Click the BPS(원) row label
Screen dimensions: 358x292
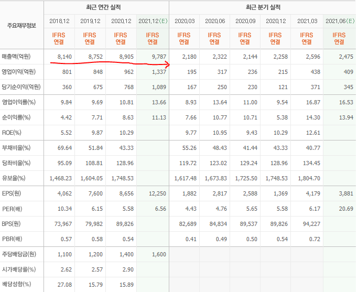pos(11,224)
